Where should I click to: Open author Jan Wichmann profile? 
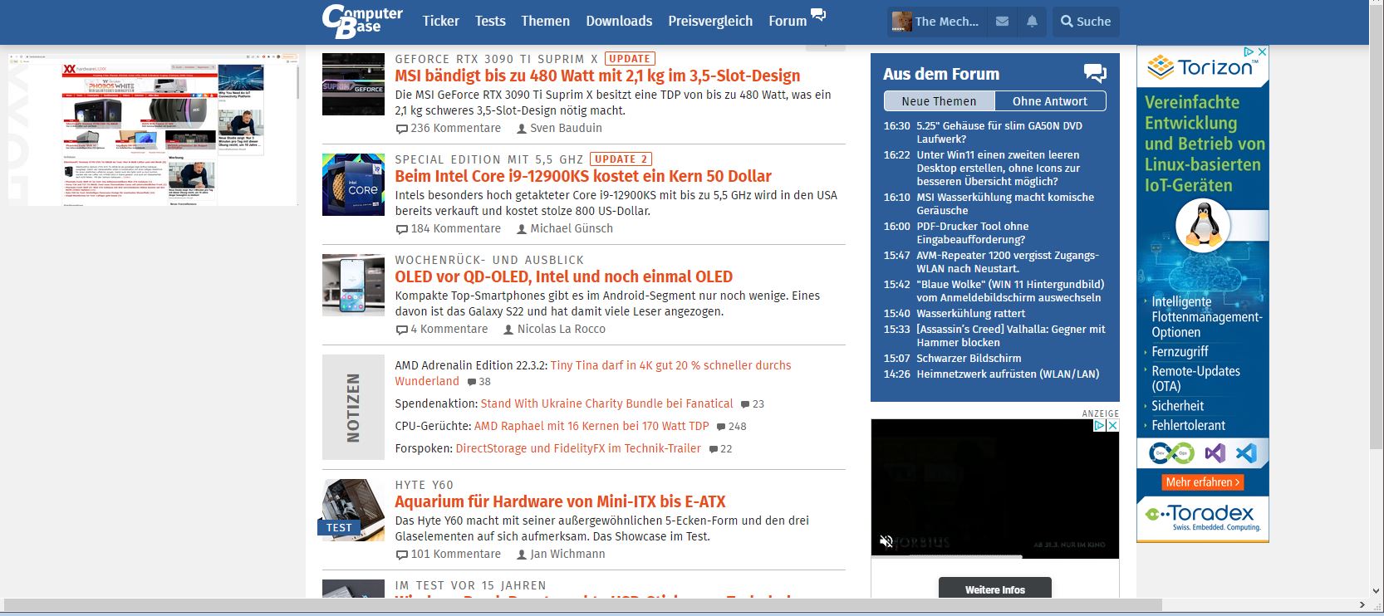pos(561,554)
